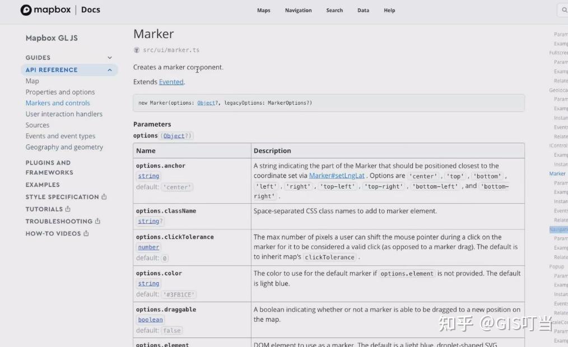Click the Marker entry in right navigation

click(x=557, y=173)
